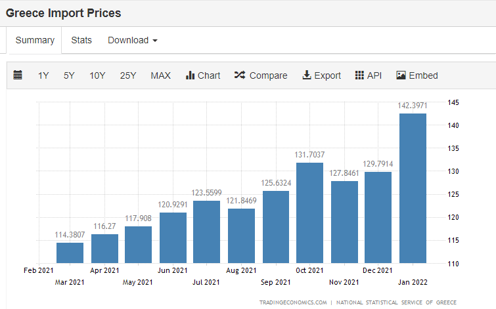
Task: Switch to the Summary tab
Action: [35, 40]
